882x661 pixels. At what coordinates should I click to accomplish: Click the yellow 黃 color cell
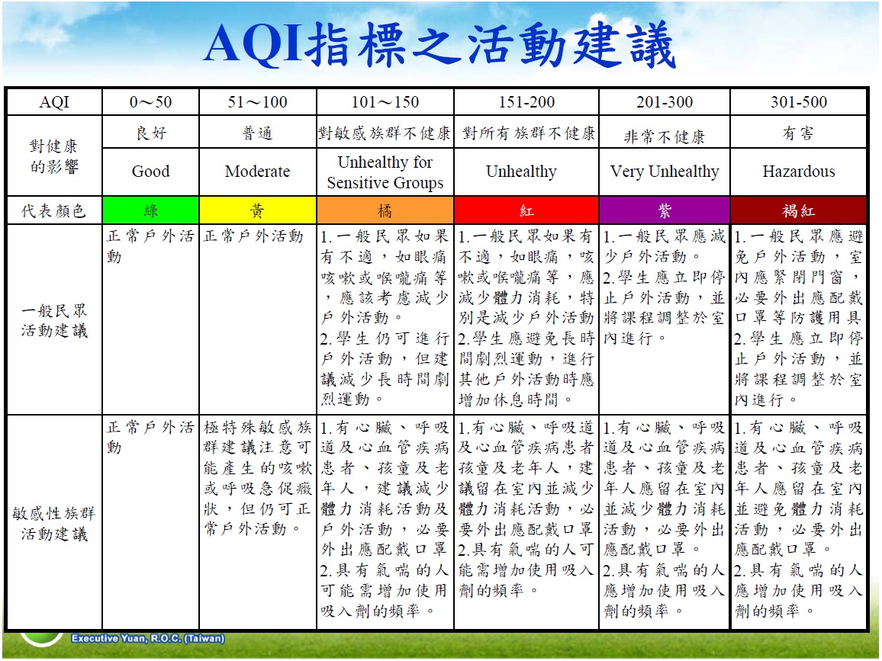tap(257, 210)
